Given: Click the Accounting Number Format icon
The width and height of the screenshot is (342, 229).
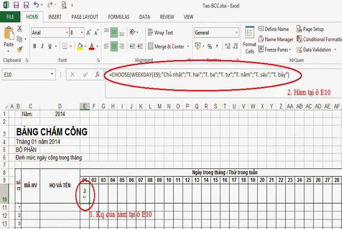Looking at the screenshot, I should pos(198,46).
